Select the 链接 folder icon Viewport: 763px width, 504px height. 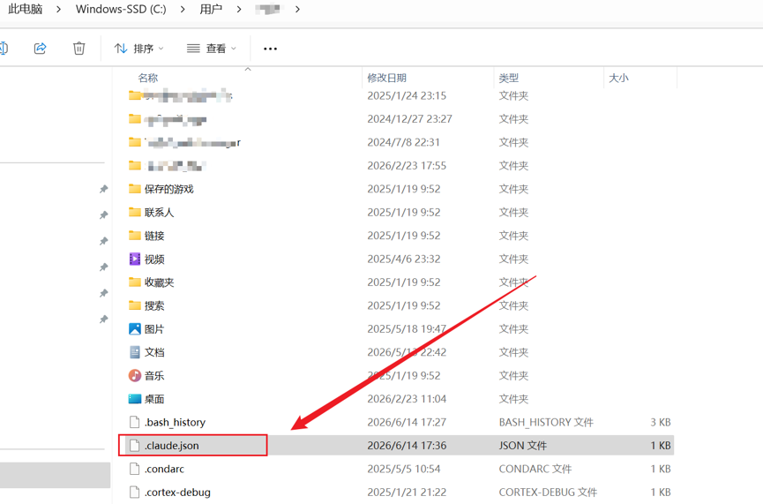pos(135,235)
